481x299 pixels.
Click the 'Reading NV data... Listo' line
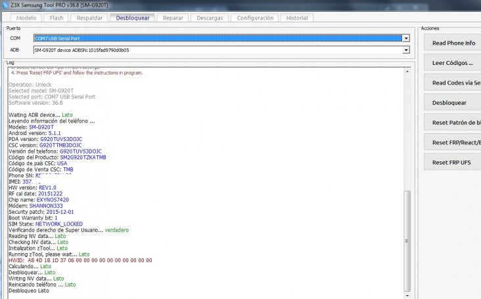[x=37, y=236]
